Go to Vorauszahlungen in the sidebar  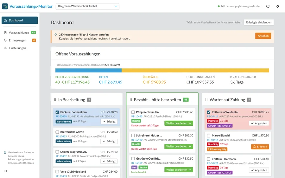tap(20, 33)
